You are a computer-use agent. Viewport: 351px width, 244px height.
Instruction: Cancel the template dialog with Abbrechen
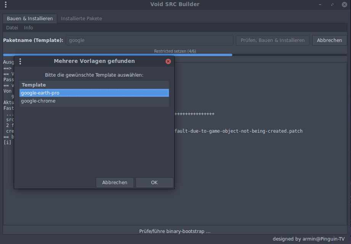click(x=114, y=183)
